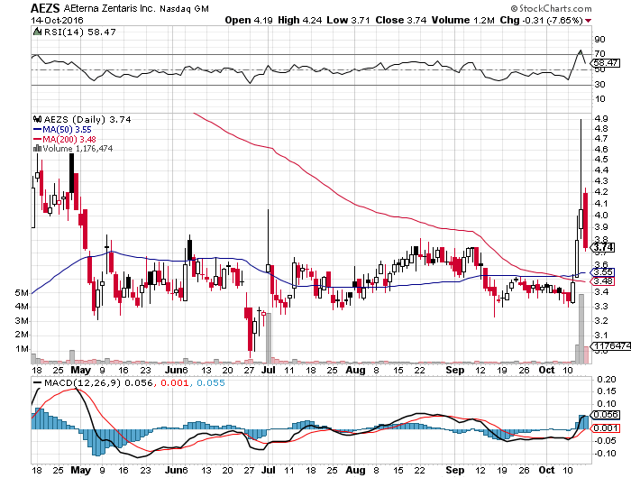This screenshot has width=631, height=478.
Task: Click the MA(50) 3.55 legend text
Action: 68,130
